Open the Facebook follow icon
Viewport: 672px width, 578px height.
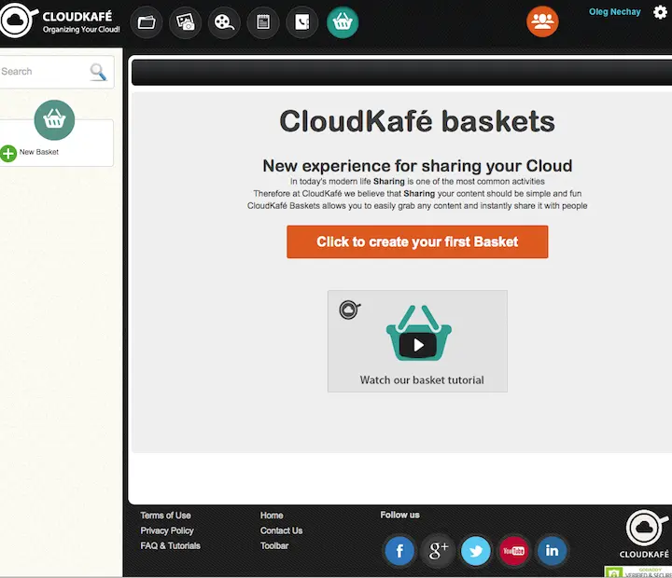coord(399,551)
